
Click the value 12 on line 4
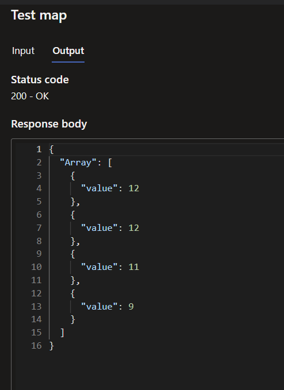click(x=133, y=188)
